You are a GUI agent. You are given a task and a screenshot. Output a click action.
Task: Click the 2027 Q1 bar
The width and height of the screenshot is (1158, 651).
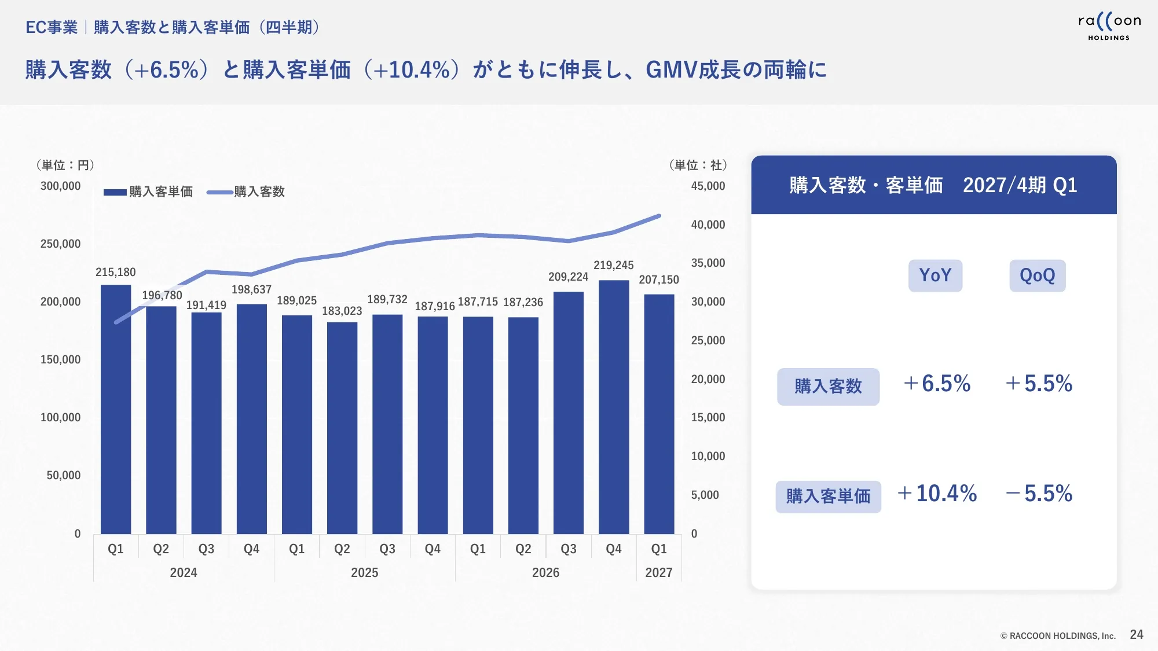659,414
